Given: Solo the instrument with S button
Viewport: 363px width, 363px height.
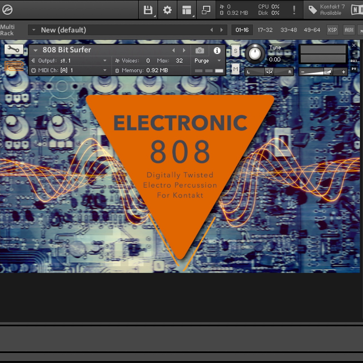Looking at the screenshot, I should (x=235, y=51).
